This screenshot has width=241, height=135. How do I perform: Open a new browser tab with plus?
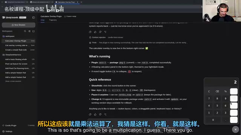[81, 2]
